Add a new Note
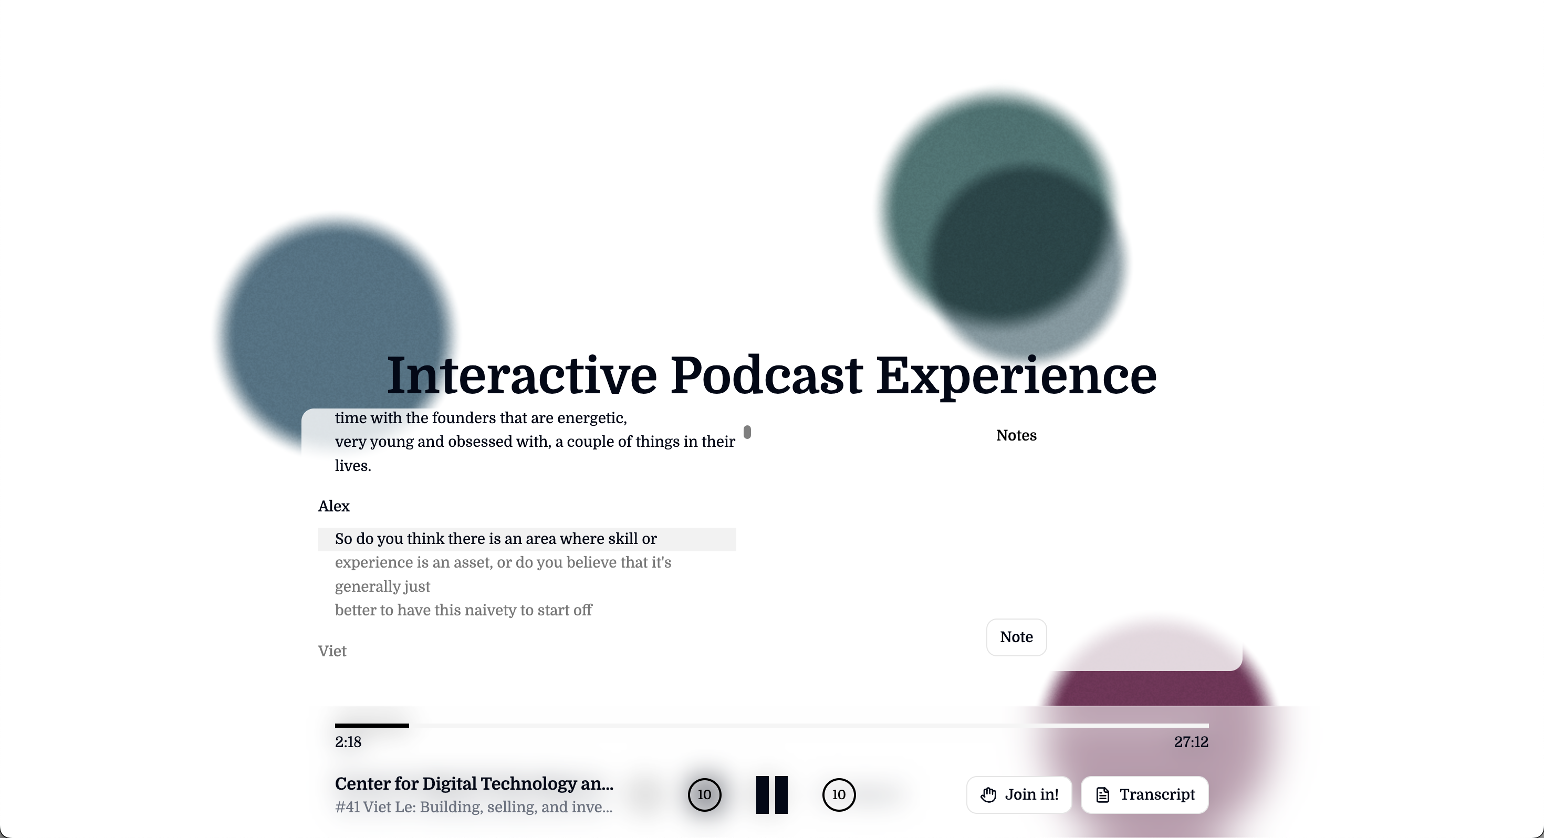Viewport: 1544px width, 838px height. [x=1016, y=637]
